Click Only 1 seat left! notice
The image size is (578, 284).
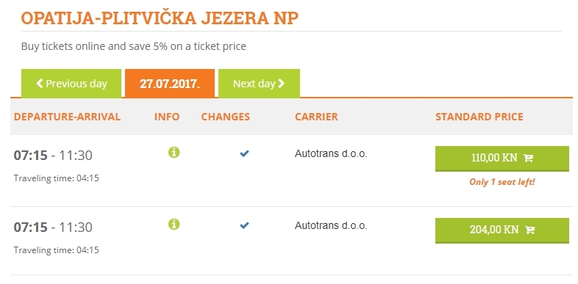[502, 182]
